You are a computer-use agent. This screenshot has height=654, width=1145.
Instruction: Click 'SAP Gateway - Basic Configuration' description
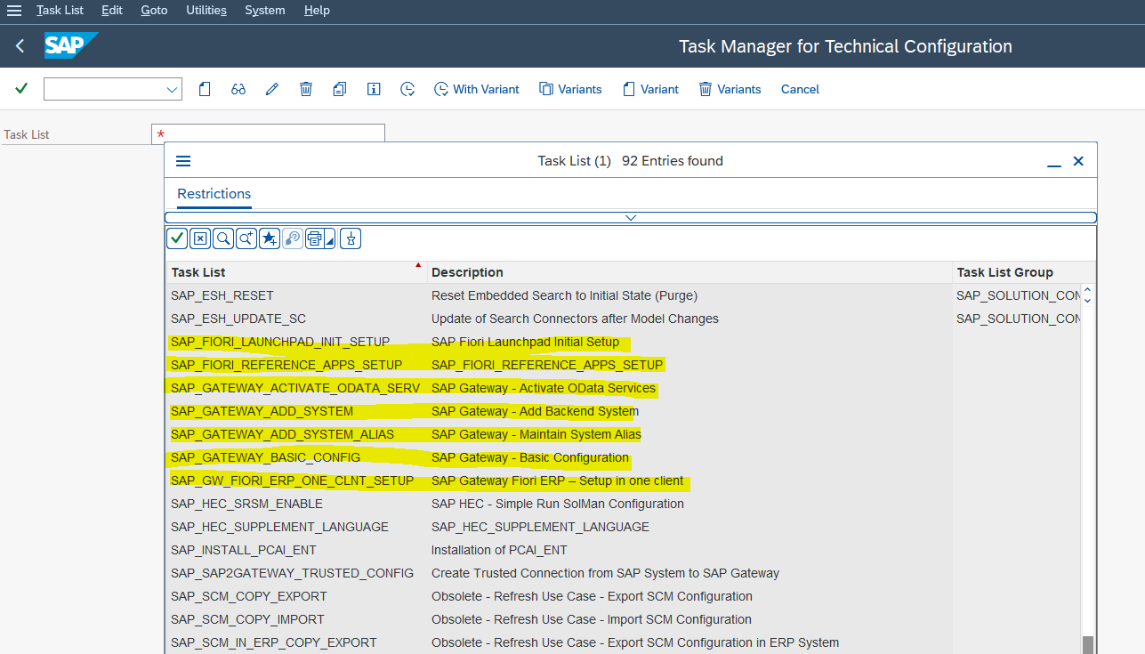point(530,457)
